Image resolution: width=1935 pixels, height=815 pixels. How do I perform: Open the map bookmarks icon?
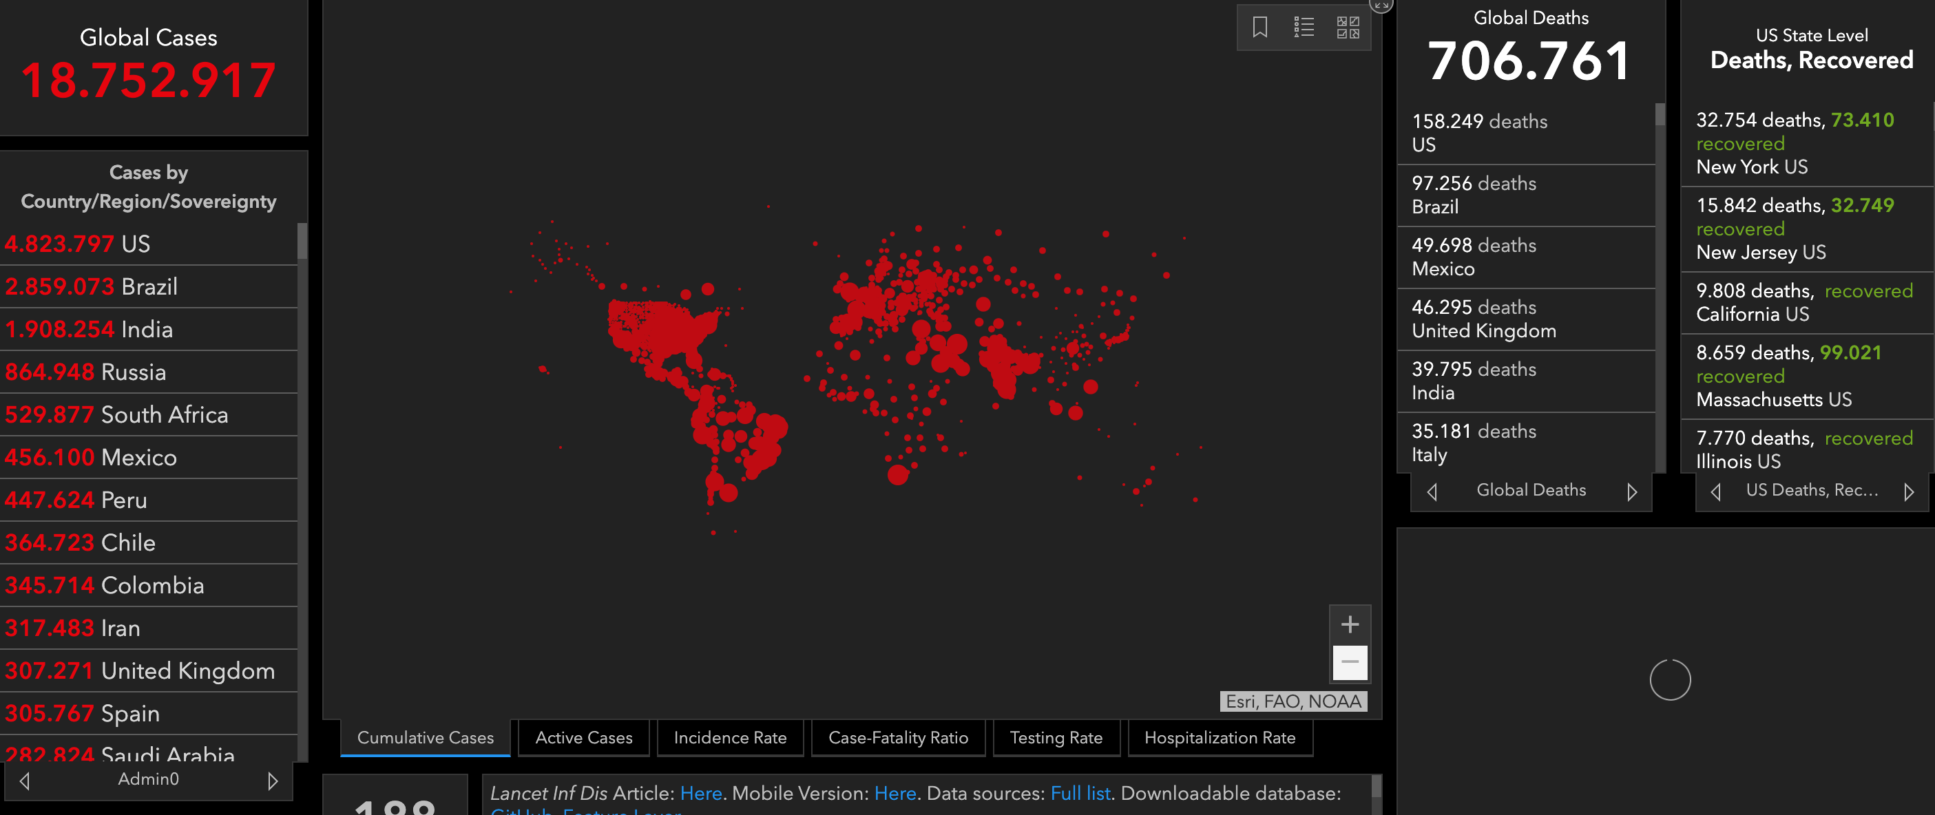1259,28
